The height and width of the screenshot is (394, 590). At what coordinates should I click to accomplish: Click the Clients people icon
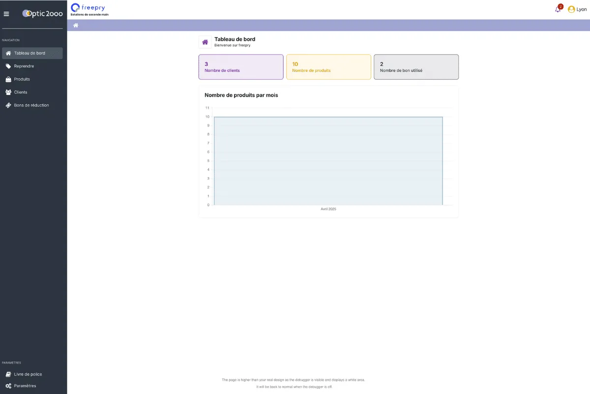pyautogui.click(x=8, y=92)
